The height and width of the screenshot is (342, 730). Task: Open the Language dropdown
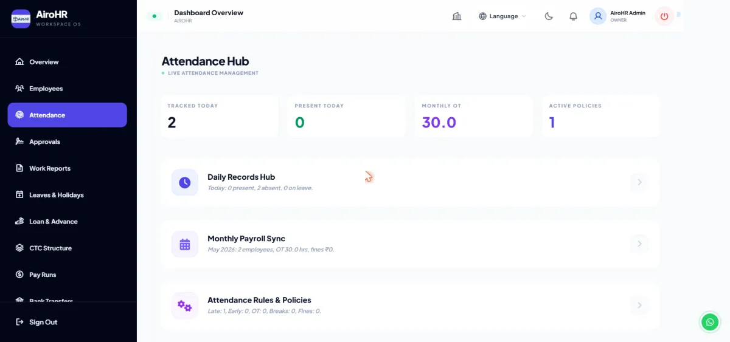tap(502, 16)
